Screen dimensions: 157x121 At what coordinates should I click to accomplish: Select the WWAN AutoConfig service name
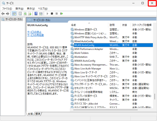85,61
